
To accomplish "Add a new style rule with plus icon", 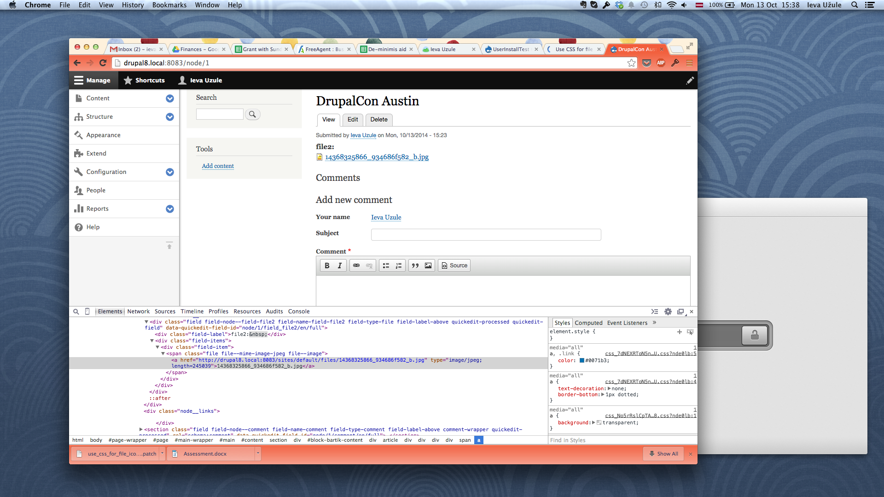I will point(680,331).
